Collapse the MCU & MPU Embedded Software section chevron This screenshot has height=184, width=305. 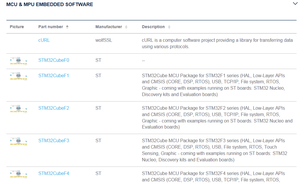pyautogui.click(x=295, y=3)
